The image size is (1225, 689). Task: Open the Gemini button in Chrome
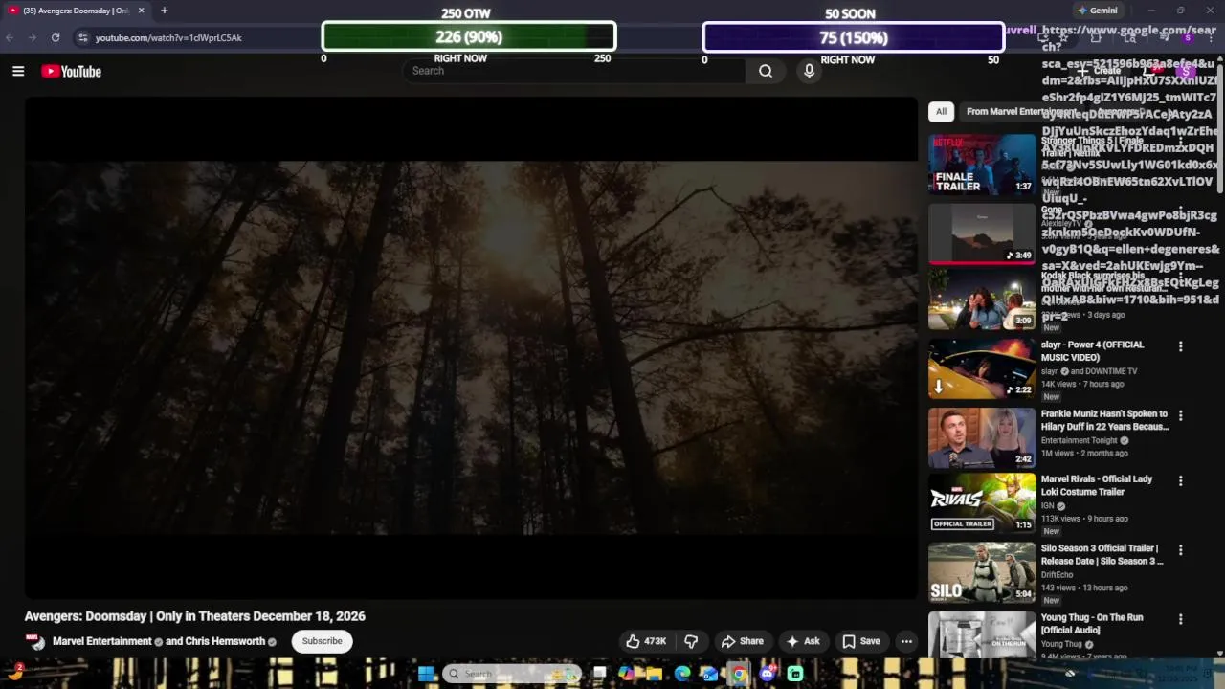click(1098, 11)
